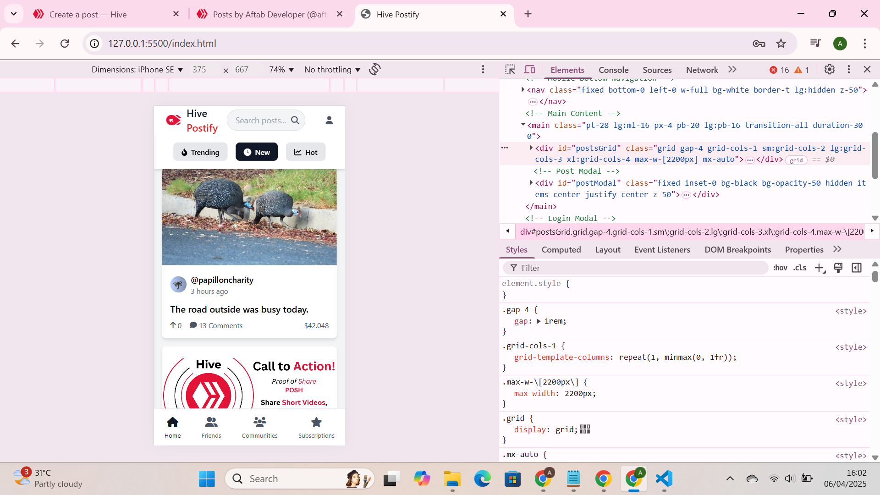Image resolution: width=880 pixels, height=495 pixels.
Task: Click the 1 warning indicator
Action: coord(802,70)
